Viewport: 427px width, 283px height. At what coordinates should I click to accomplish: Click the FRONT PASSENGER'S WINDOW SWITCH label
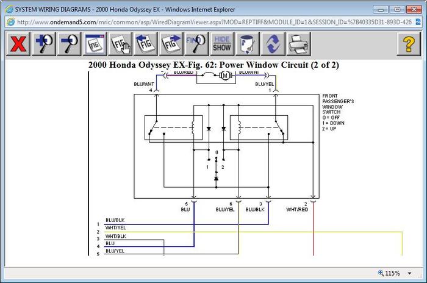pos(338,104)
